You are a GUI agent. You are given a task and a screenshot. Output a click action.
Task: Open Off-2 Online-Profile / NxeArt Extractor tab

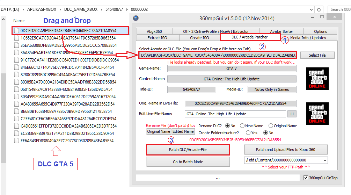(x=216, y=31)
